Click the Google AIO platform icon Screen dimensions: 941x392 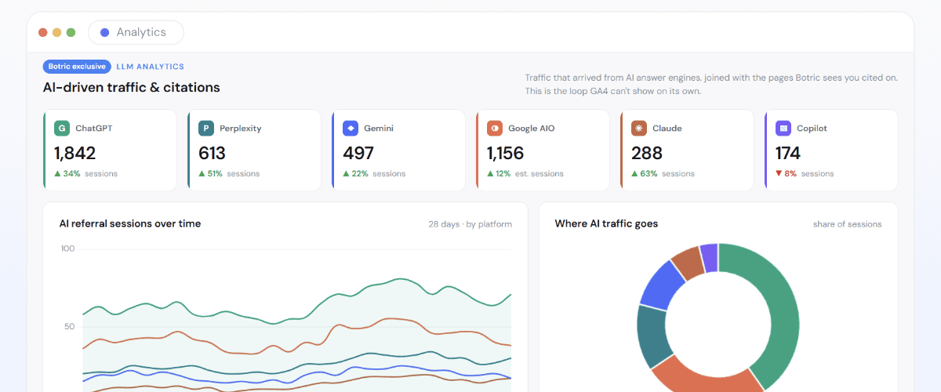coord(495,129)
